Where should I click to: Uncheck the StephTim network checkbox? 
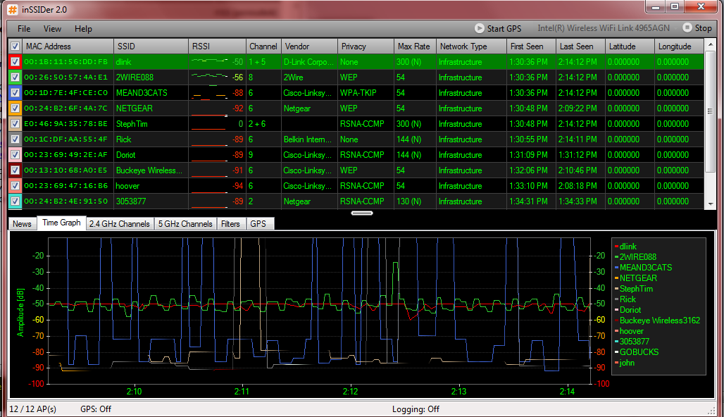[15, 124]
